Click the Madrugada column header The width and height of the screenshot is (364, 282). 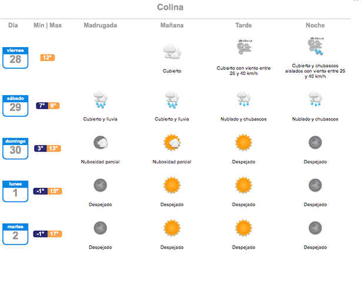tap(101, 25)
